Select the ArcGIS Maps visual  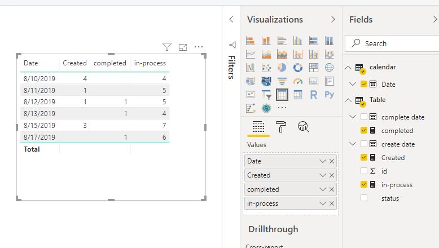click(x=266, y=108)
